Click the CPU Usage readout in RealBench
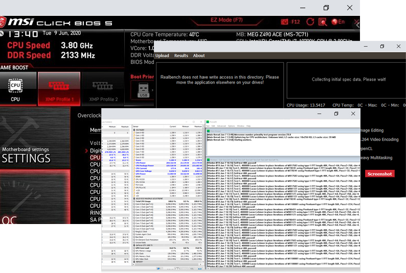Image resolution: width=406 pixels, height=273 pixels. click(306, 105)
